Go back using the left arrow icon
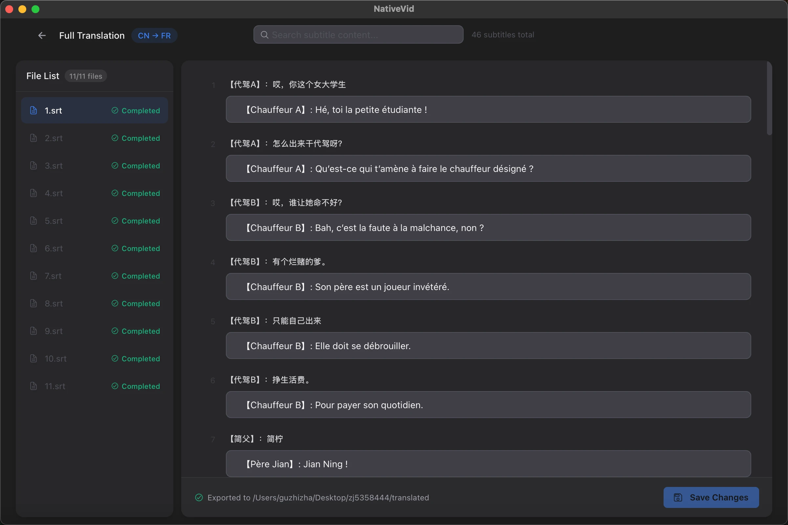 pyautogui.click(x=42, y=35)
